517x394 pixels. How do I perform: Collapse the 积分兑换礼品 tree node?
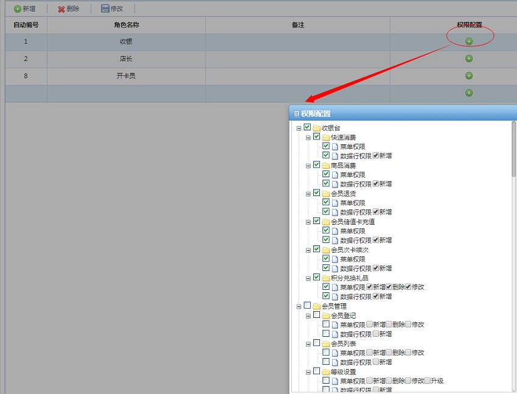point(308,278)
